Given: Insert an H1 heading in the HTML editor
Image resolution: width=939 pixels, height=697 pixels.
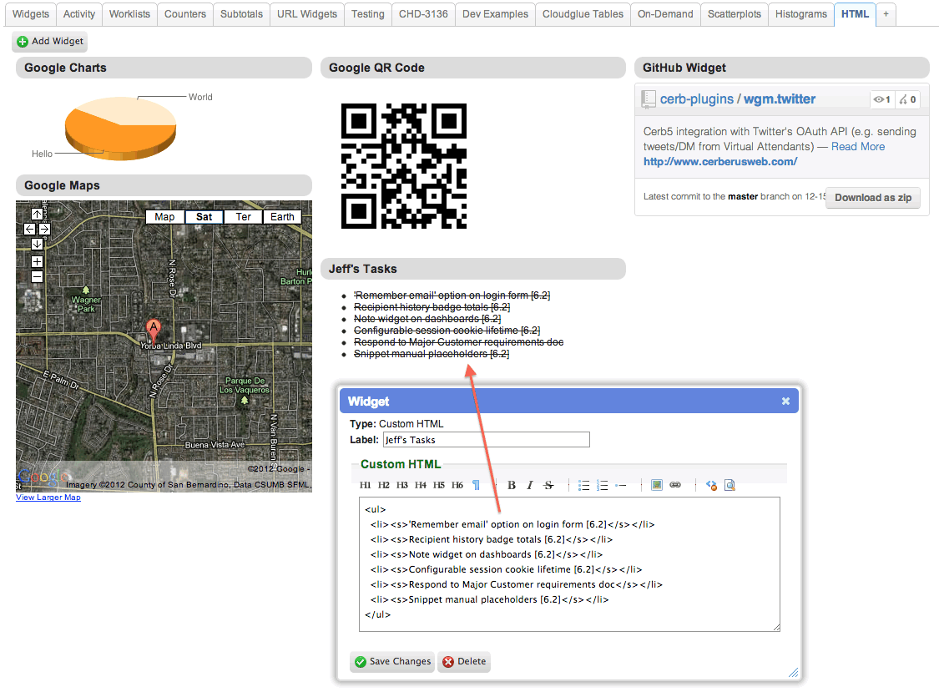Looking at the screenshot, I should click(x=366, y=485).
